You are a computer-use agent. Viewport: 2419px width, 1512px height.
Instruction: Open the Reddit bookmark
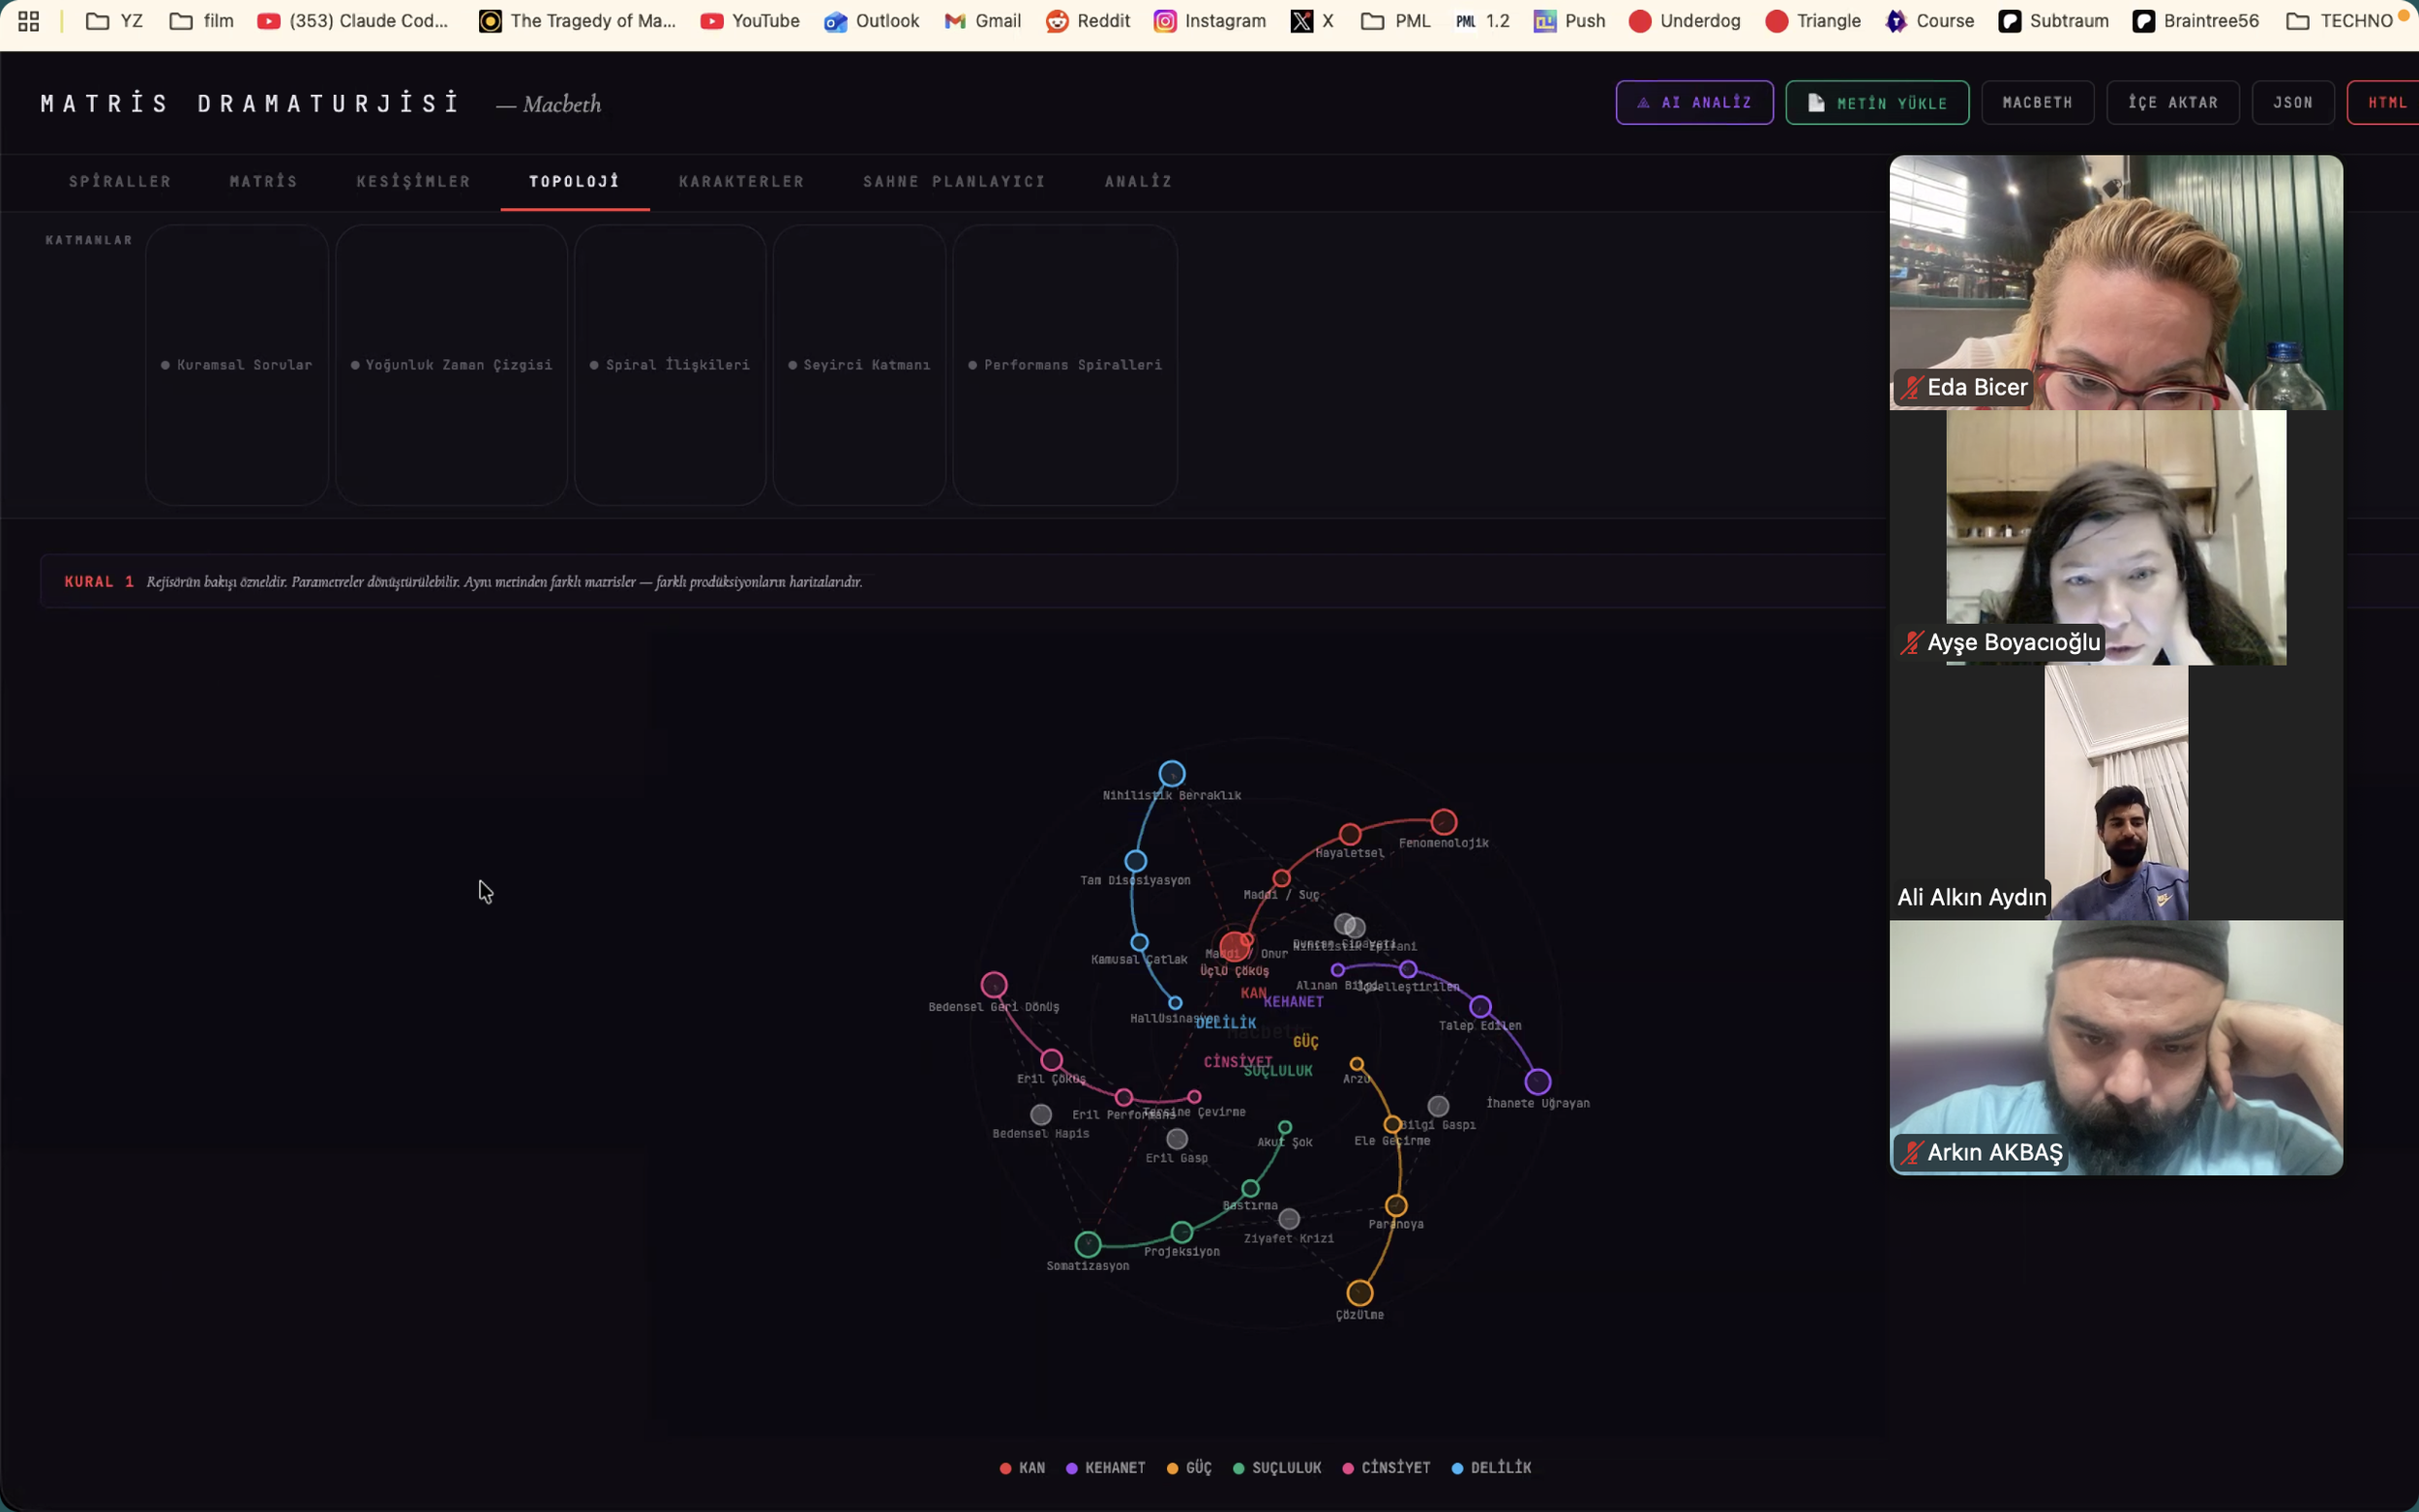coord(1087,21)
